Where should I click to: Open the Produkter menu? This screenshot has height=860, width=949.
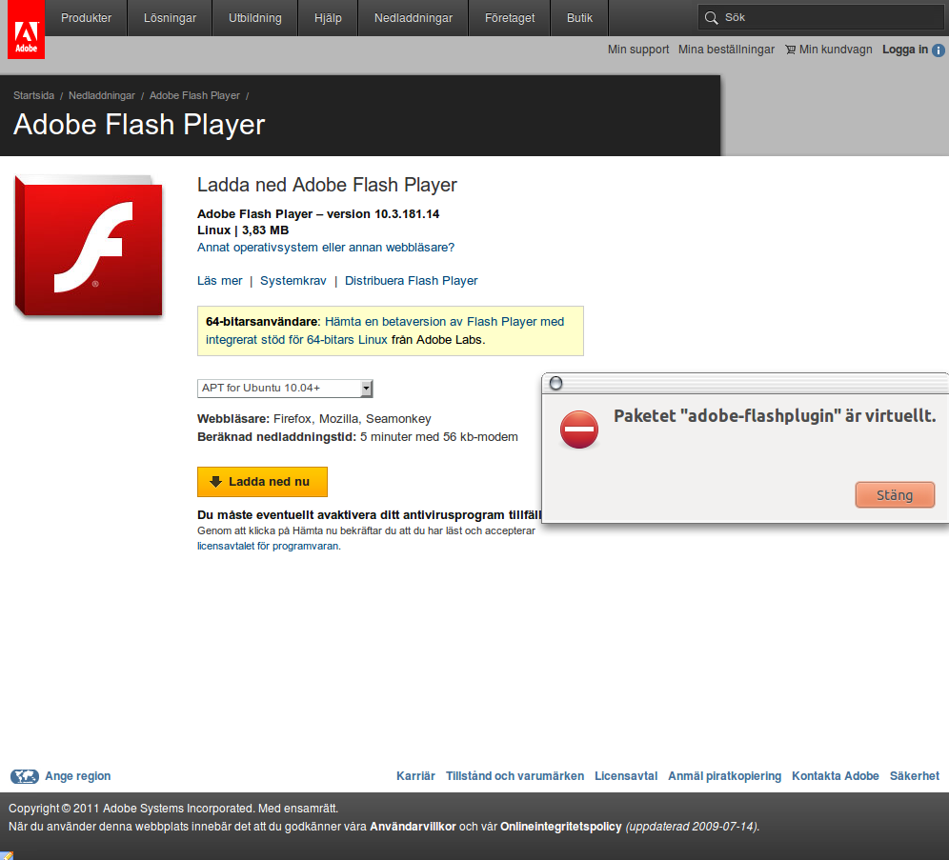point(86,18)
